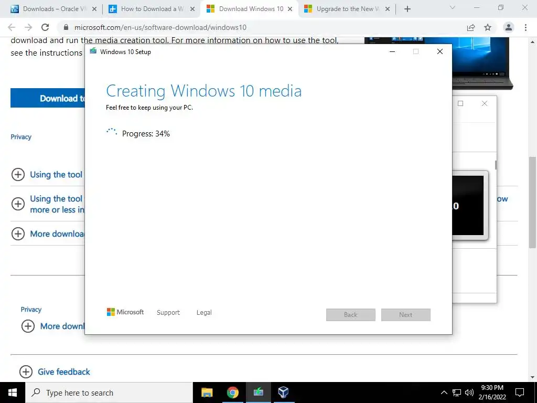
Task: Close the Download Windows 10 tab
Action: 290,9
